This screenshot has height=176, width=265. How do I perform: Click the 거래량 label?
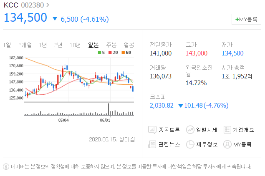pos(158,68)
